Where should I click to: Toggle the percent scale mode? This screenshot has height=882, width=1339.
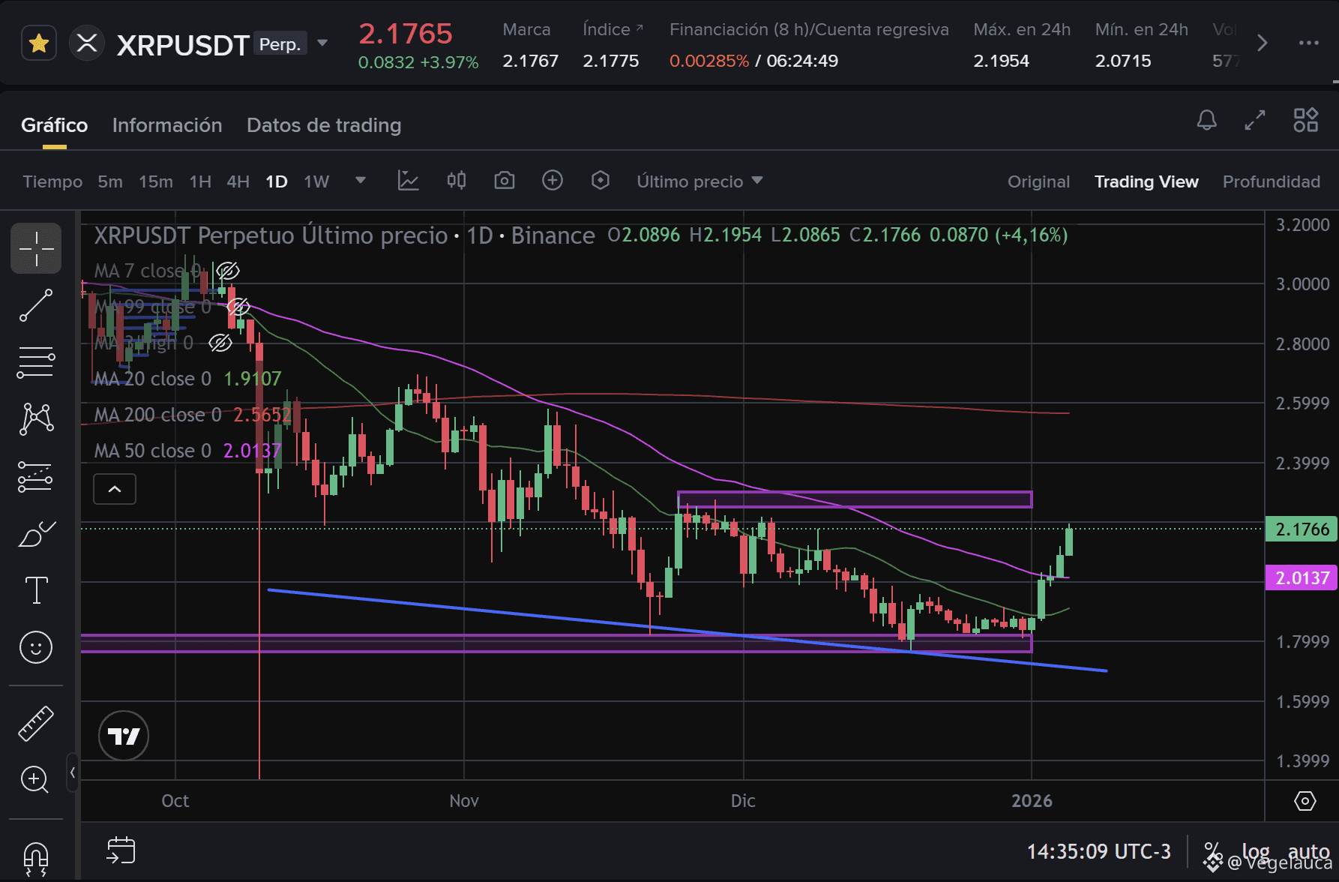pyautogui.click(x=1212, y=851)
